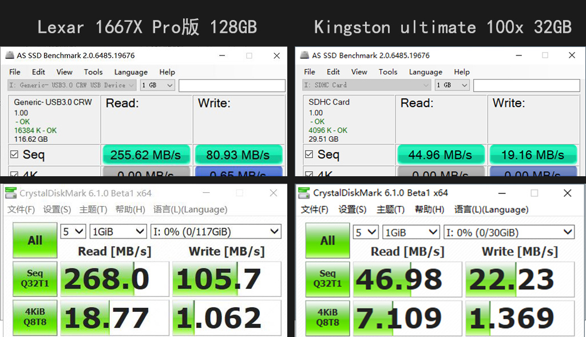This screenshot has width=586, height=337.
Task: Click 19.16 MB/s Seq write result
Action: point(533,154)
